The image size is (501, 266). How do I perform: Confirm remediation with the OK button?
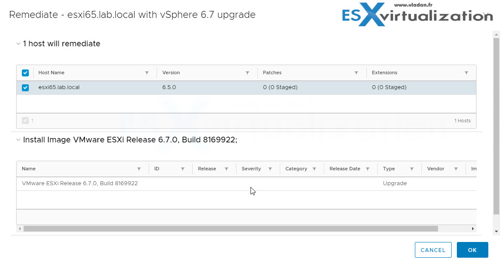tap(472, 250)
